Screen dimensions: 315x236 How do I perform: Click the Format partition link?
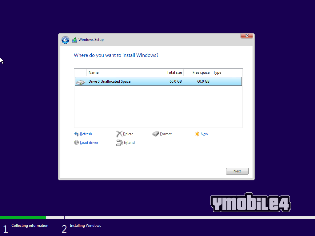[x=166, y=134]
